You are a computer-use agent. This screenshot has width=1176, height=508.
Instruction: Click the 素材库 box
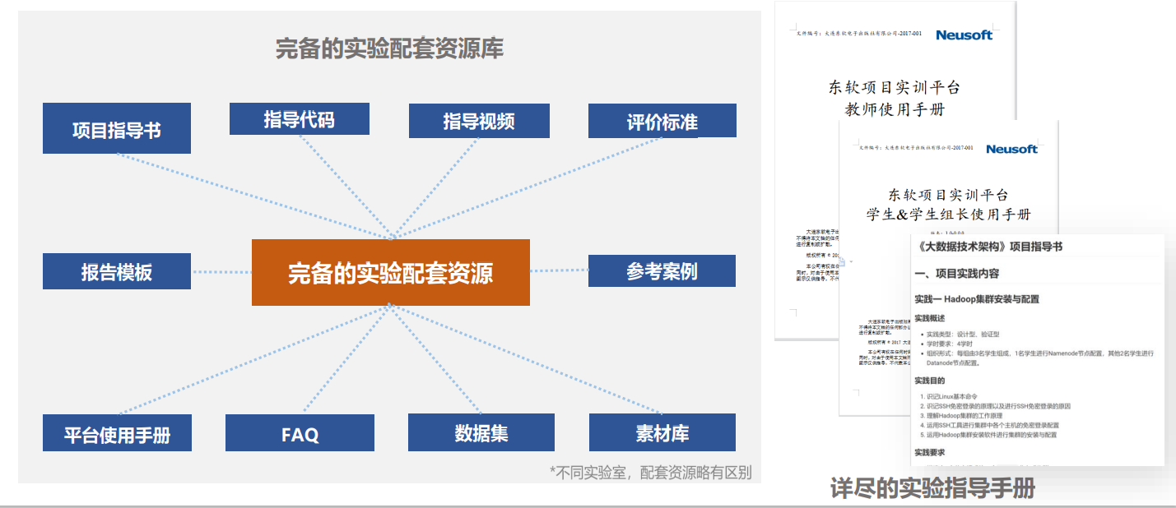pos(662,433)
